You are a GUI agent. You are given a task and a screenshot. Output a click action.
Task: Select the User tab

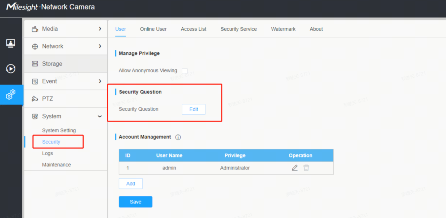[x=121, y=29]
